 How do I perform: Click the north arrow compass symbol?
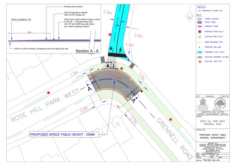click(190, 15)
